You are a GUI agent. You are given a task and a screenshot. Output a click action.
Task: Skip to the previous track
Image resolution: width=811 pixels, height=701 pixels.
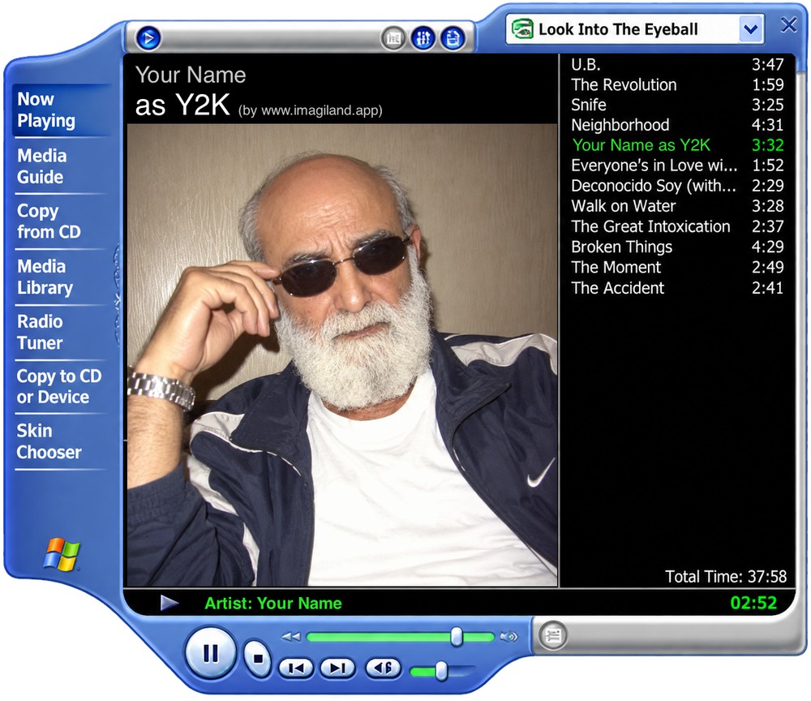click(296, 669)
